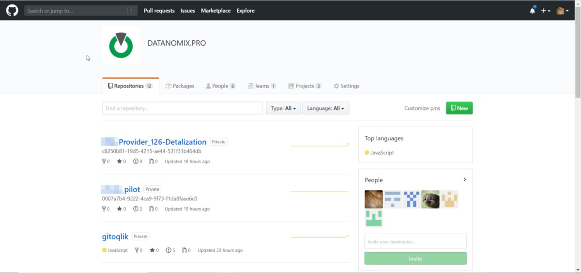Click activity graph of gitoqlik repository

click(320, 236)
